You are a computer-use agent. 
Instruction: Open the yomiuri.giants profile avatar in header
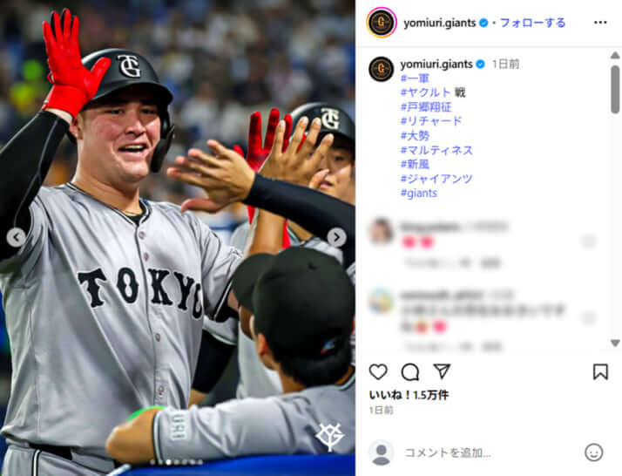pos(382,23)
